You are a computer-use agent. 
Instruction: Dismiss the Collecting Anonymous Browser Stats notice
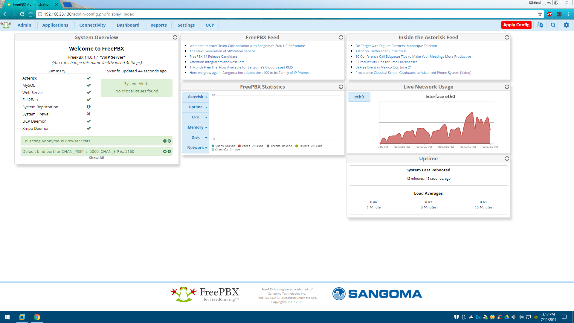point(169,141)
